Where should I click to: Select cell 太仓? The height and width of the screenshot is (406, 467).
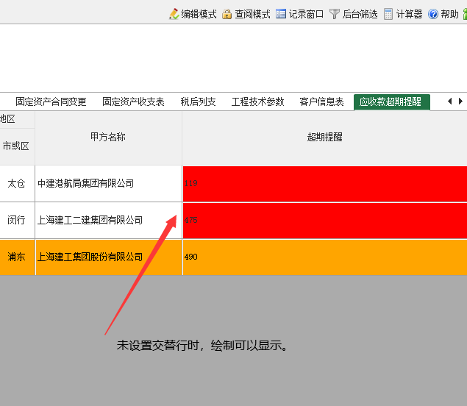coord(17,183)
